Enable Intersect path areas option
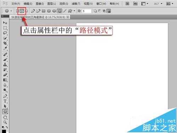 [x=104, y=11]
